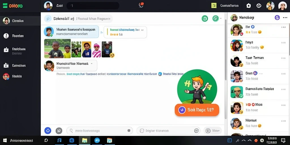Open the large photo of two children
Image resolution: width=290 pixels, height=145 pixels.
[57, 48]
